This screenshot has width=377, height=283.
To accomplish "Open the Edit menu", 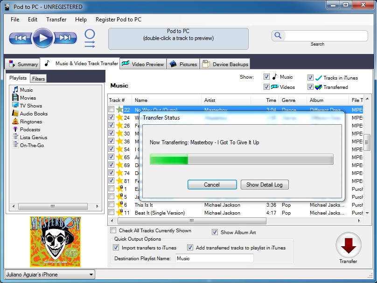I will click(x=33, y=20).
